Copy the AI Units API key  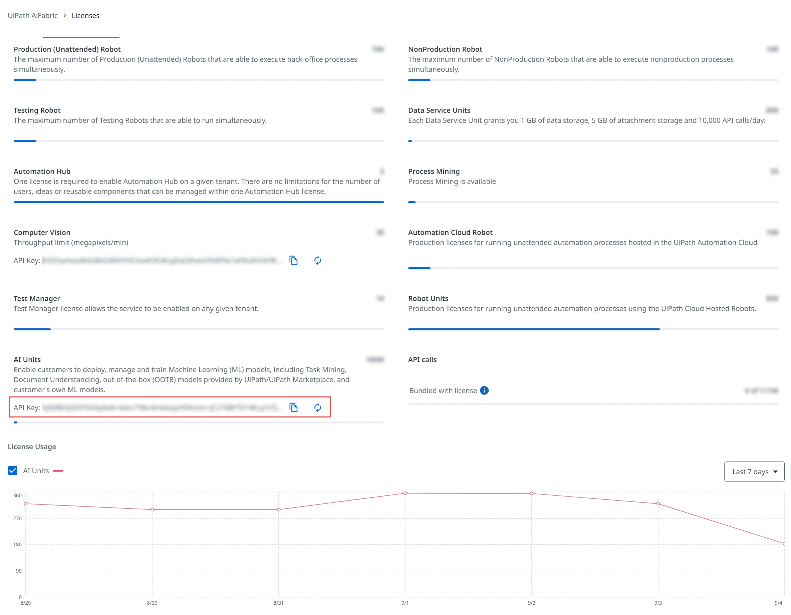tap(293, 407)
